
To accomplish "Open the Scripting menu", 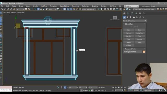I will (x=95, y=6).
